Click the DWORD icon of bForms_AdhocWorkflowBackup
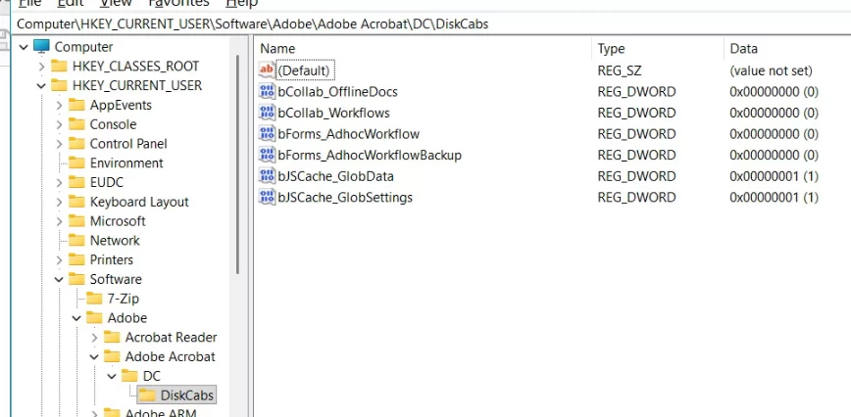The width and height of the screenshot is (851, 417). click(x=267, y=155)
